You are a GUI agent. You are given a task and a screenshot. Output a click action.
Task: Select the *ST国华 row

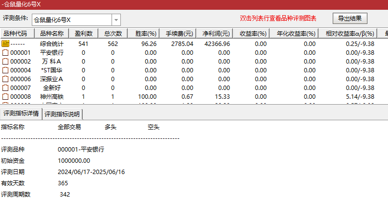coord(194,70)
